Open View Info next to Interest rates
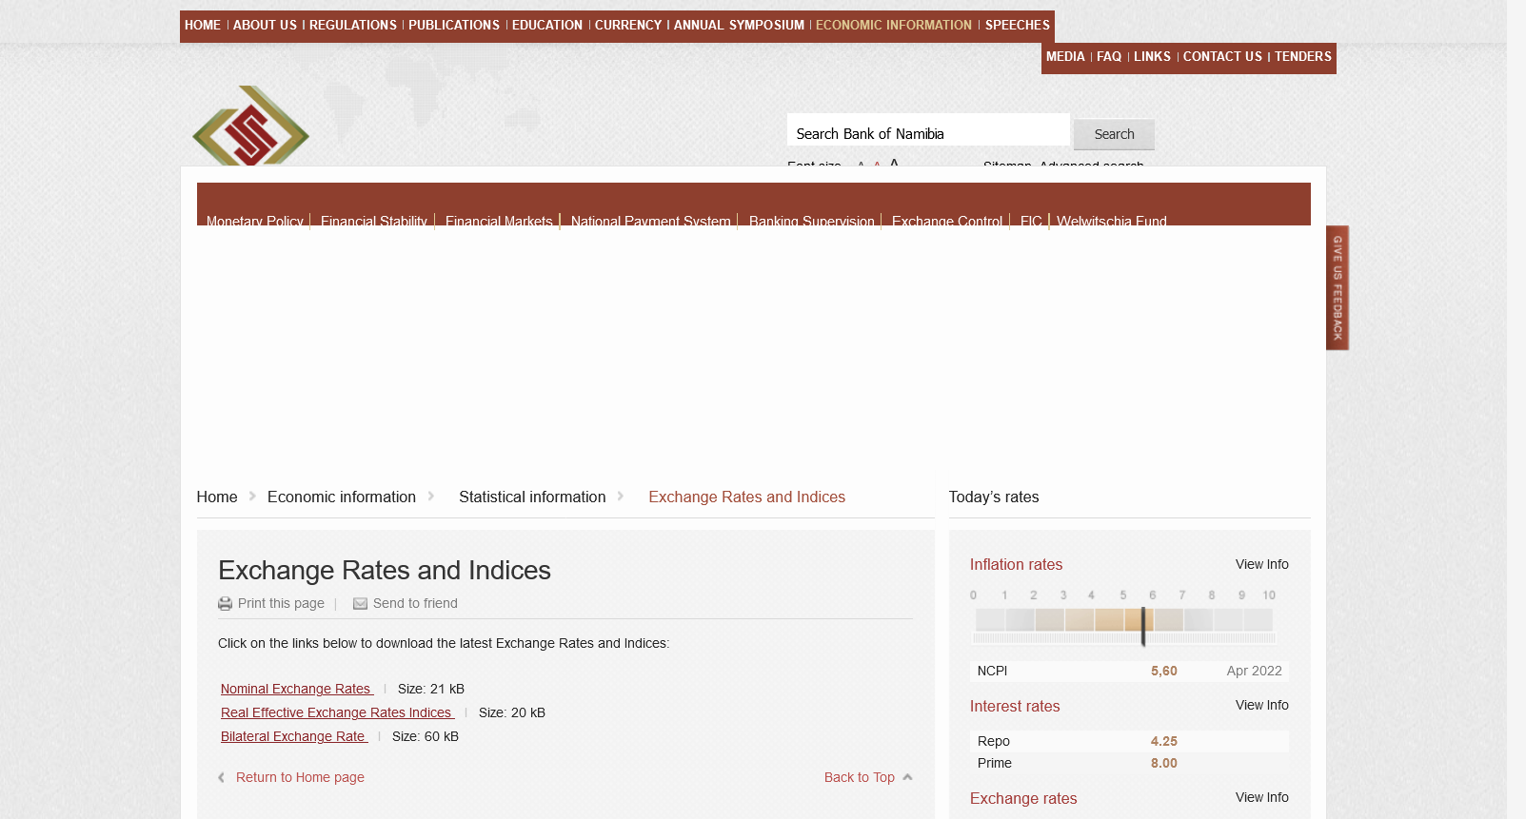This screenshot has height=819, width=1526. click(x=1261, y=705)
